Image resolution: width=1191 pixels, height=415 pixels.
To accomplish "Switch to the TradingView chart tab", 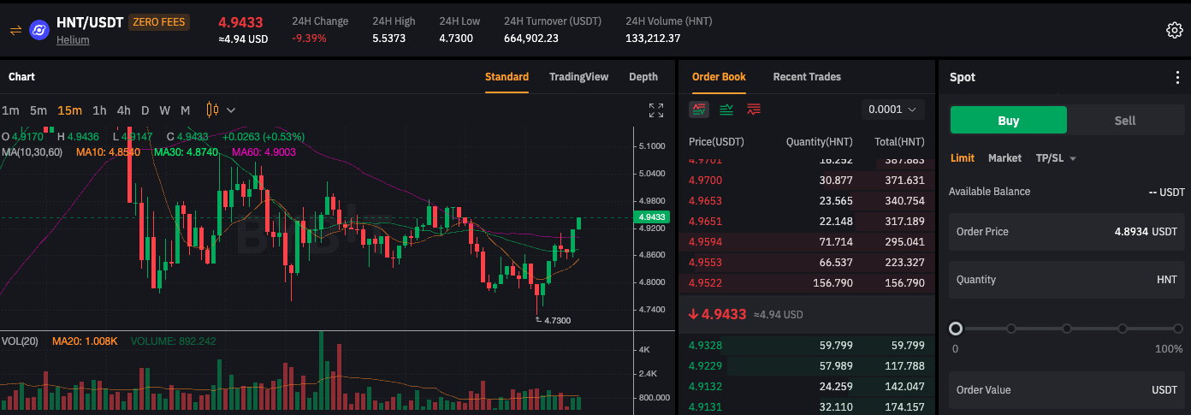I will click(x=578, y=77).
